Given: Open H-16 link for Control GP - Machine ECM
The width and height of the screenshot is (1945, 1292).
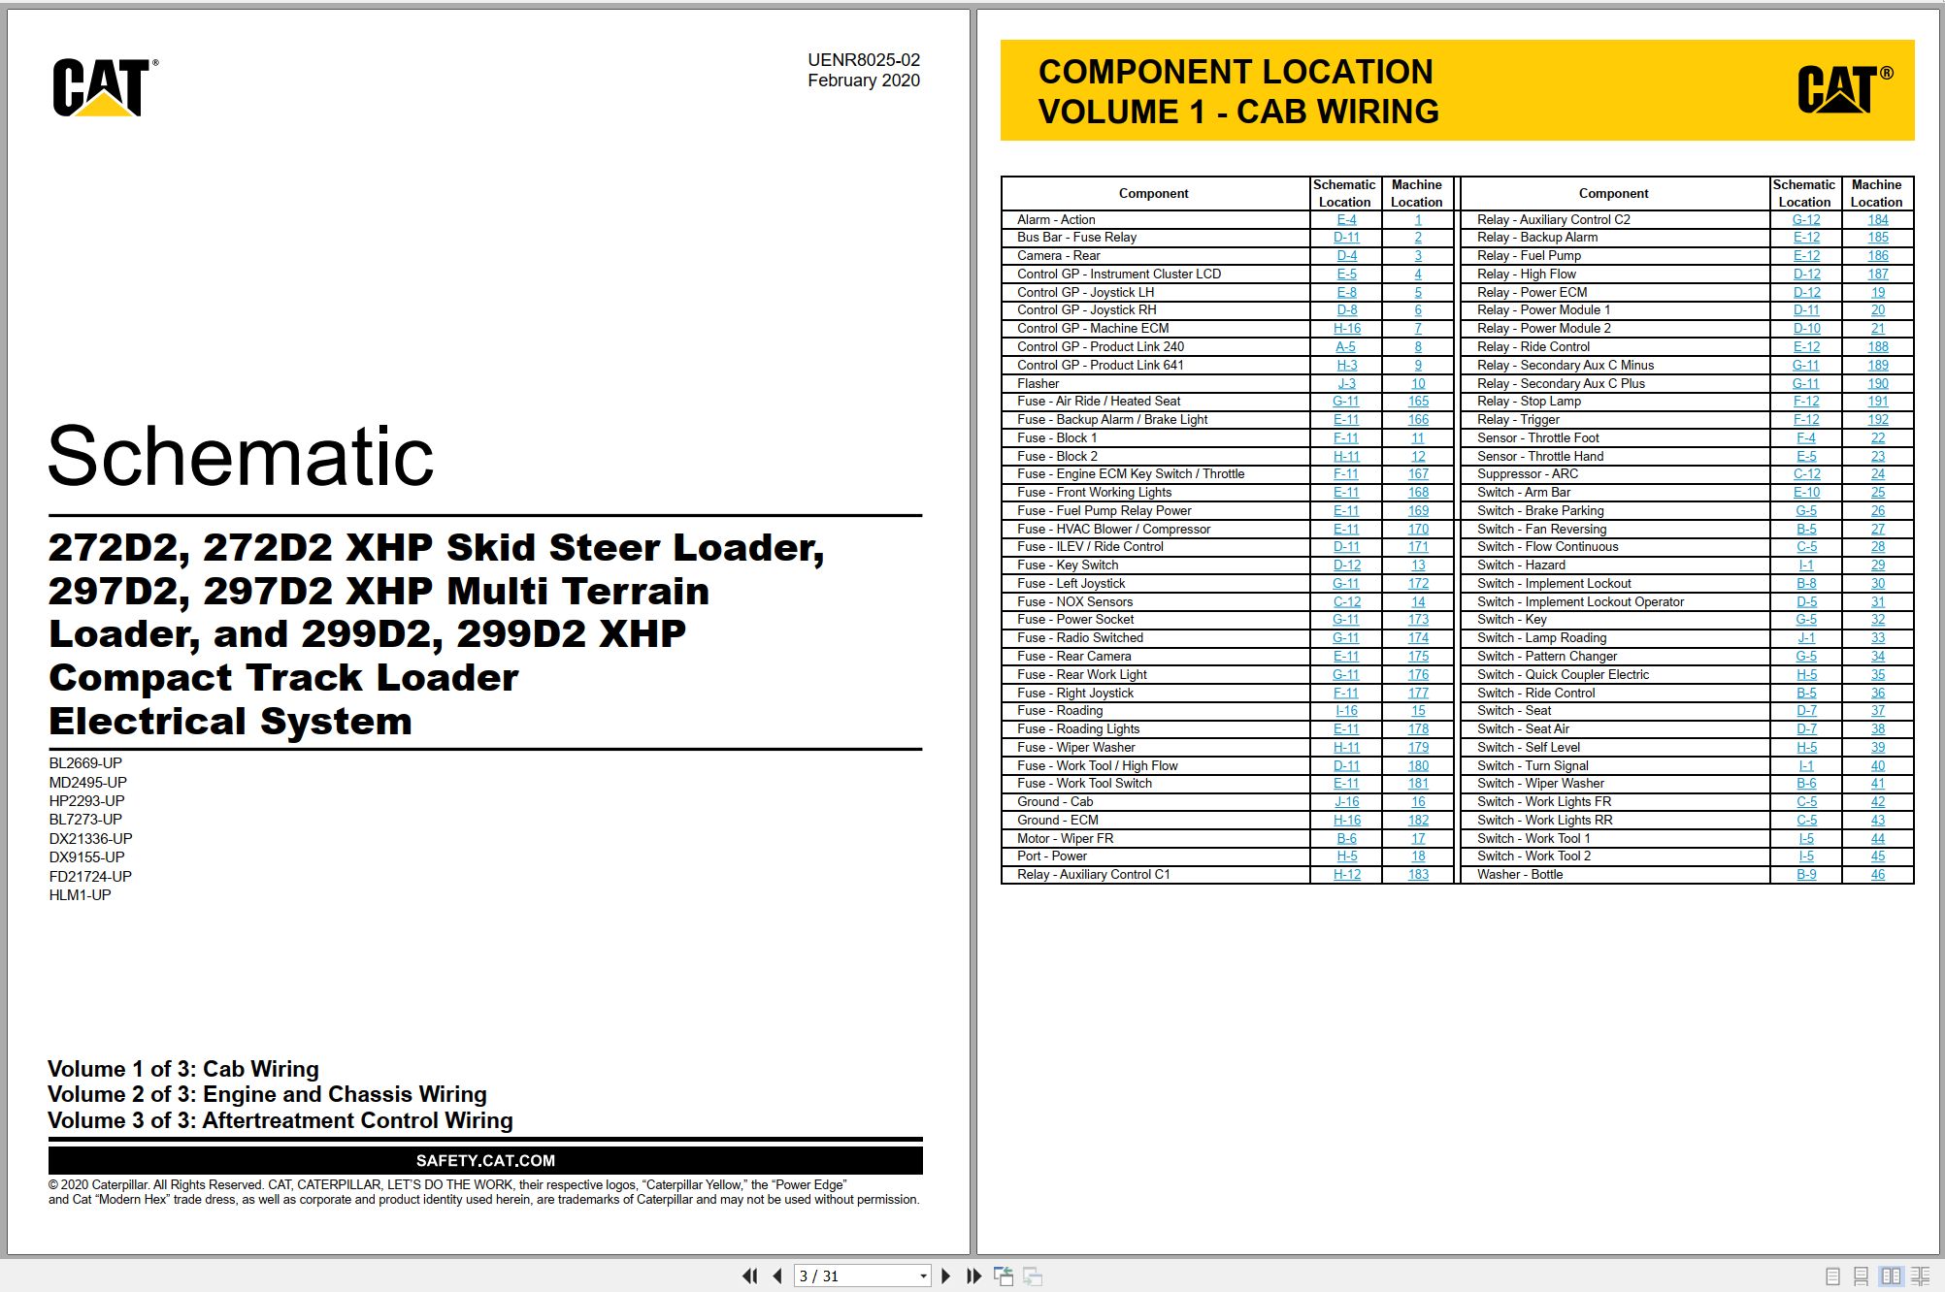Looking at the screenshot, I should tap(1346, 329).
